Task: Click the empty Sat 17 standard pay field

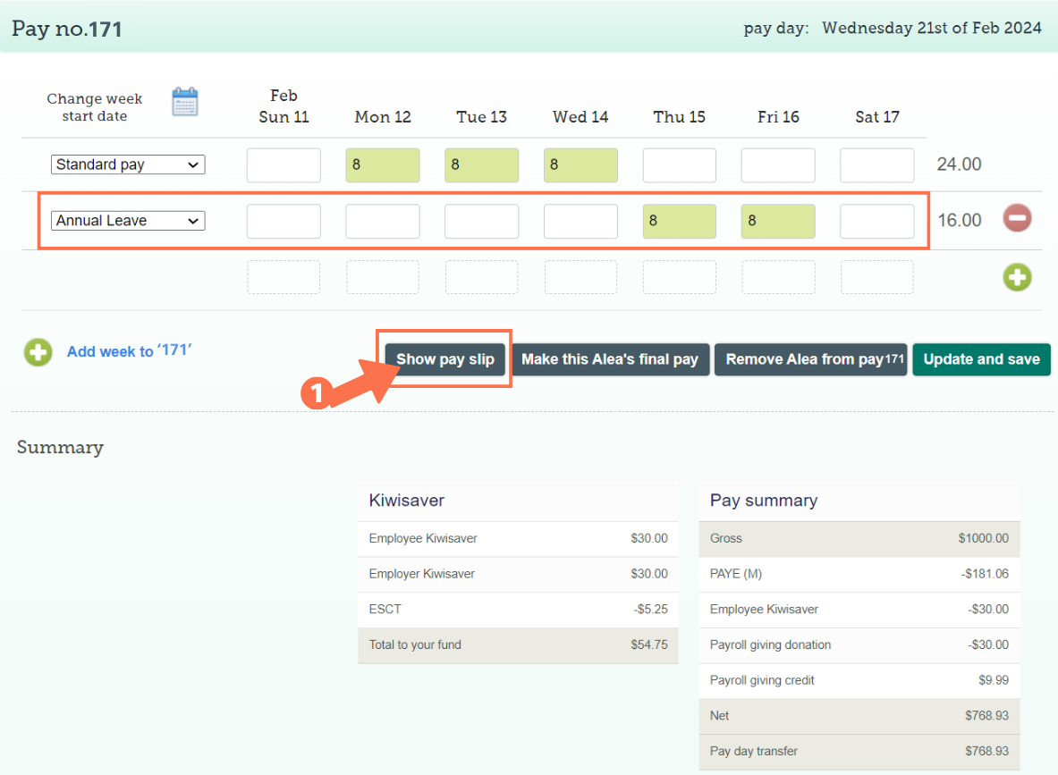Action: (876, 164)
